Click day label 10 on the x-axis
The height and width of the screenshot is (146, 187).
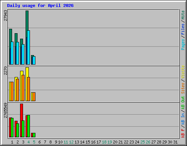pyautogui.click(x=60, y=142)
